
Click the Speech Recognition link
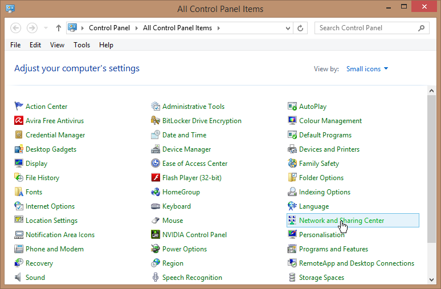coord(192,277)
